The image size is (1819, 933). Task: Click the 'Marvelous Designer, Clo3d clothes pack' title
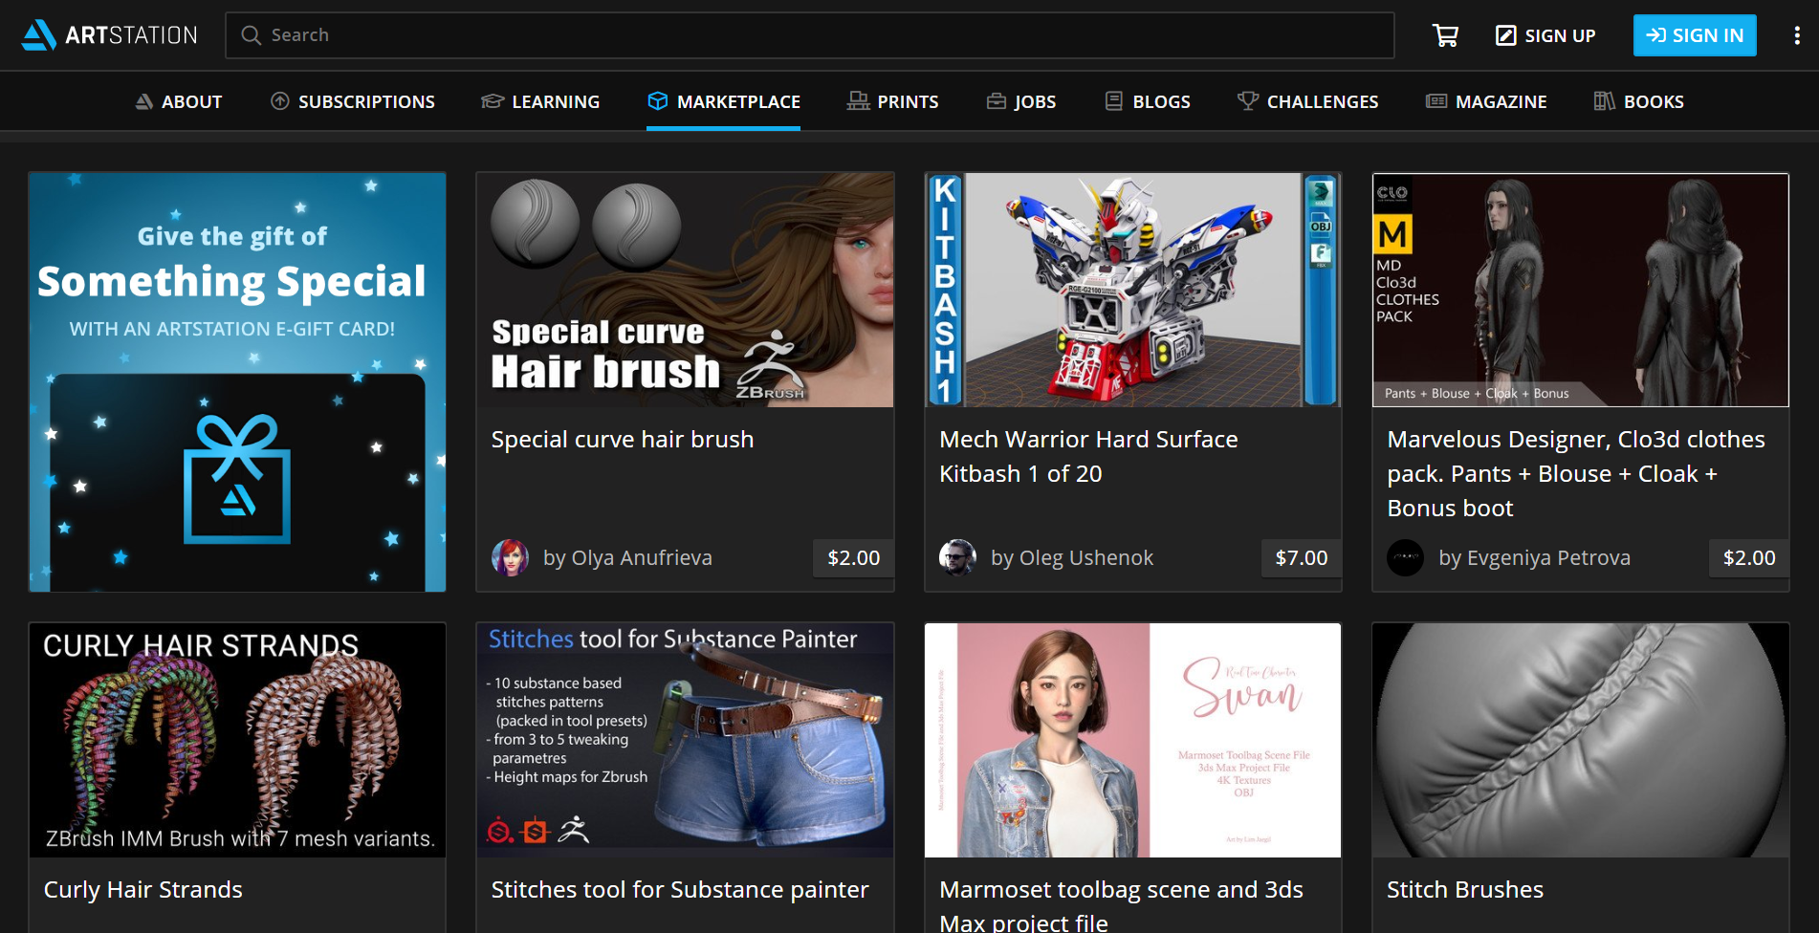pos(1576,474)
